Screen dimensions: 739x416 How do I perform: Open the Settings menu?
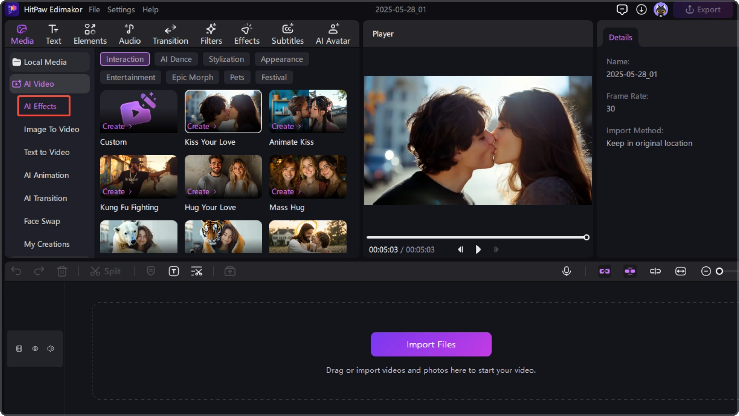pos(121,9)
